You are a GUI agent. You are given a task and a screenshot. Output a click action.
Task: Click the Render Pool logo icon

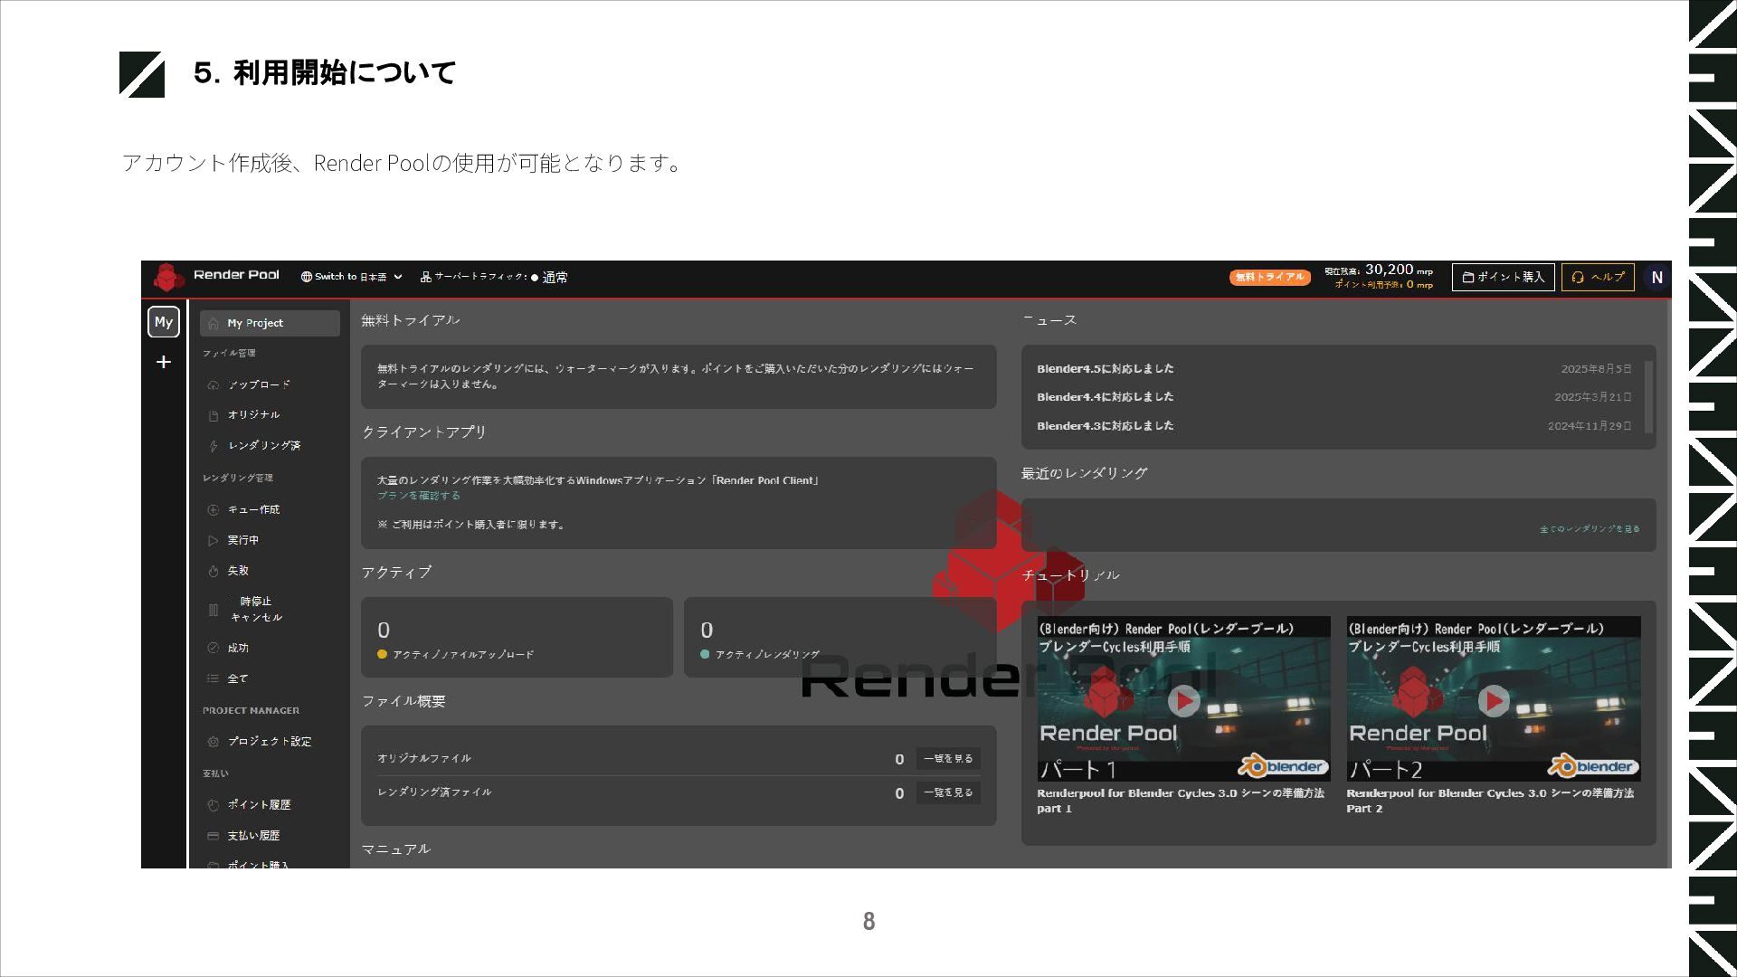coord(168,277)
